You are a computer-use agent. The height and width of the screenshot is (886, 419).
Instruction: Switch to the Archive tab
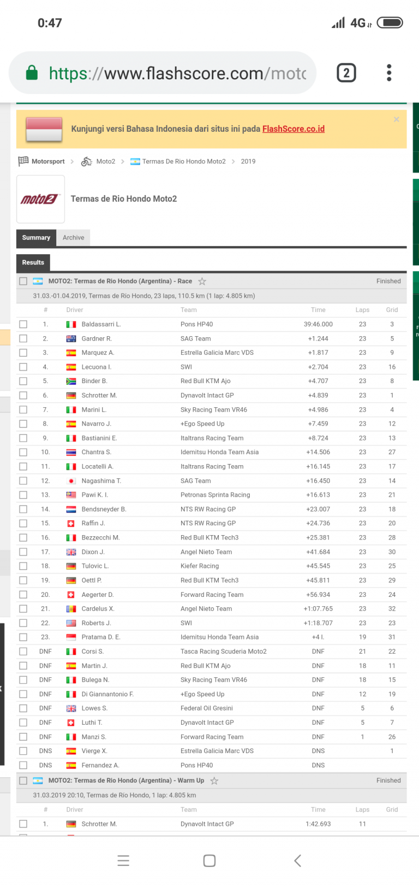[x=73, y=238]
